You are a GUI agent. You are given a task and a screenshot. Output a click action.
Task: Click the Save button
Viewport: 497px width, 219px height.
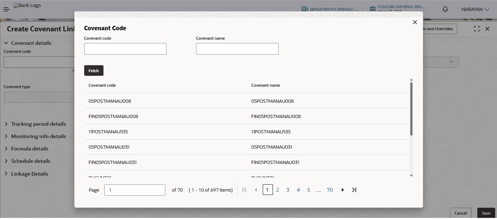coord(486,213)
